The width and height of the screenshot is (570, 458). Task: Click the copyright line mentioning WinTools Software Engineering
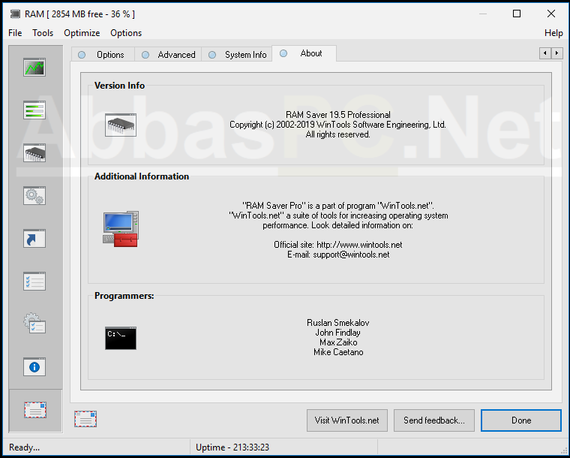pyautogui.click(x=337, y=125)
